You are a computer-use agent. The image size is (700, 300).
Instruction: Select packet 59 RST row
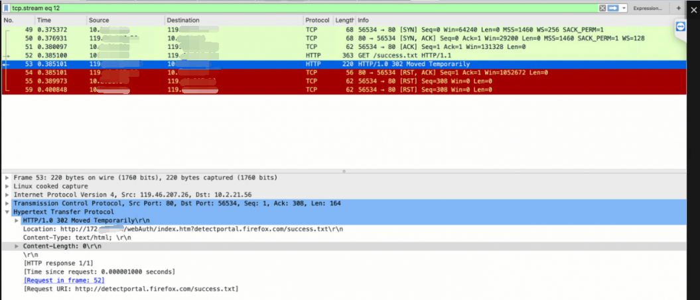pyautogui.click(x=344, y=89)
